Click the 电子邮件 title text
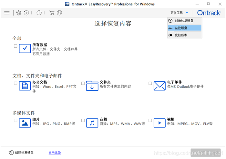Viewport: 226px width, 159px height. [174, 82]
